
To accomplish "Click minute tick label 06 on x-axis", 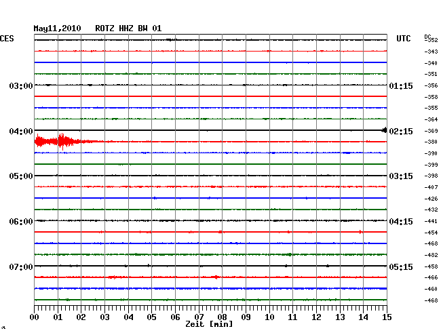I will (175, 317).
